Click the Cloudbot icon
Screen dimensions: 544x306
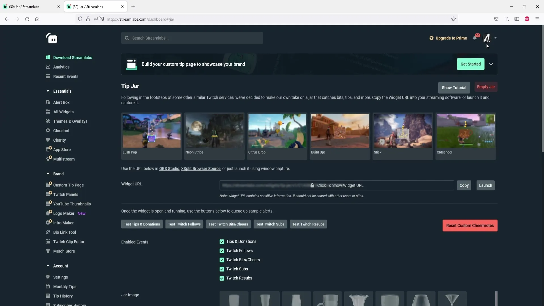tap(48, 131)
